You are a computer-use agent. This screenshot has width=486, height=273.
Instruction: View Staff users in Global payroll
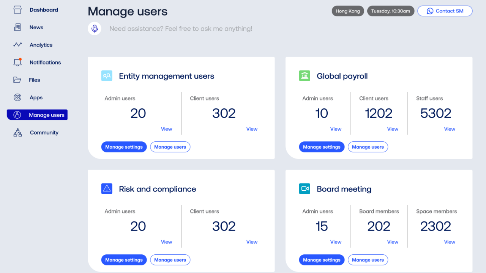tap(450, 129)
